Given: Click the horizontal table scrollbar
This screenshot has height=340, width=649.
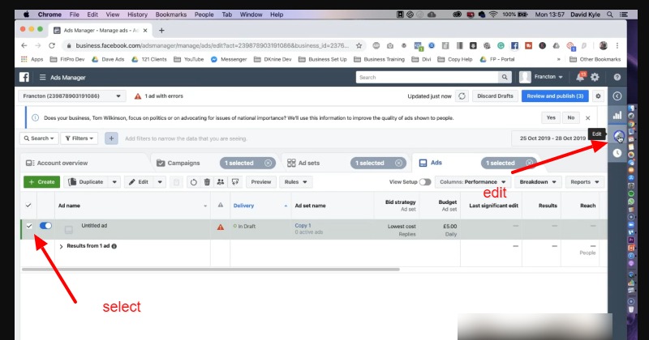Looking at the screenshot, I should (211, 270).
